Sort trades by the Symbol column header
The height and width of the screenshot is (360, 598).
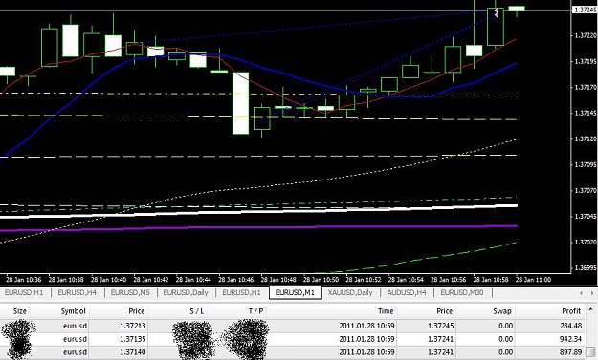coord(73,311)
